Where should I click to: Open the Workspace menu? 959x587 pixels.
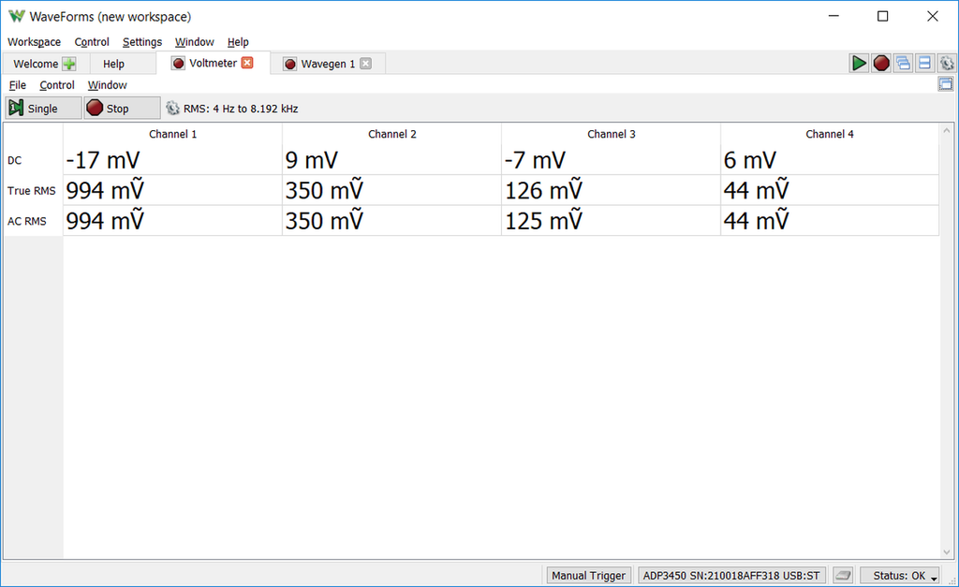pos(34,42)
